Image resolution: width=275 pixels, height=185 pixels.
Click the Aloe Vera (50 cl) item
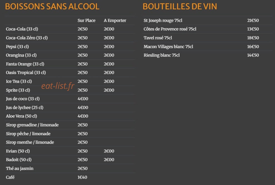pos(21,116)
